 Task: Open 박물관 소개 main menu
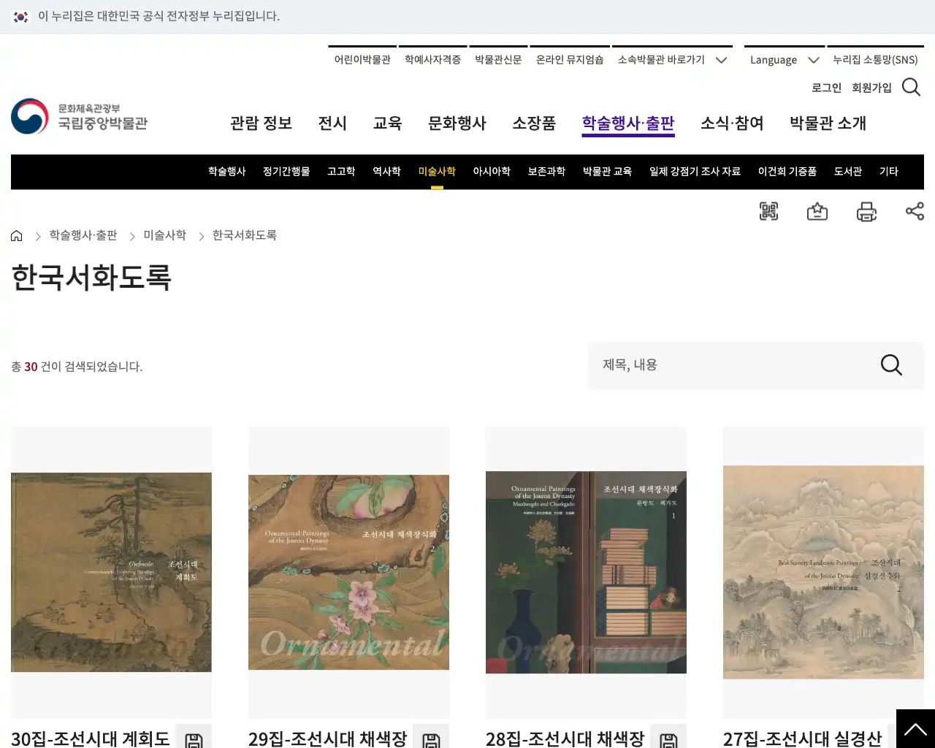[x=828, y=123]
